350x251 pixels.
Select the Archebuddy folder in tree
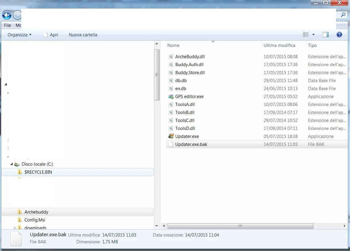(x=36, y=212)
